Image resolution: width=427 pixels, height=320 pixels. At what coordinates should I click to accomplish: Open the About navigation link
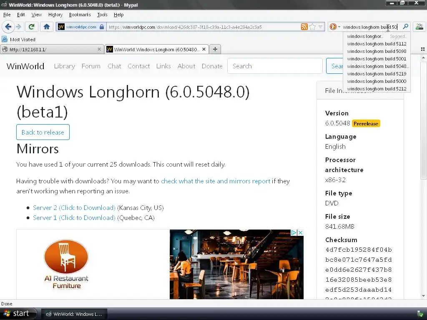(186, 66)
